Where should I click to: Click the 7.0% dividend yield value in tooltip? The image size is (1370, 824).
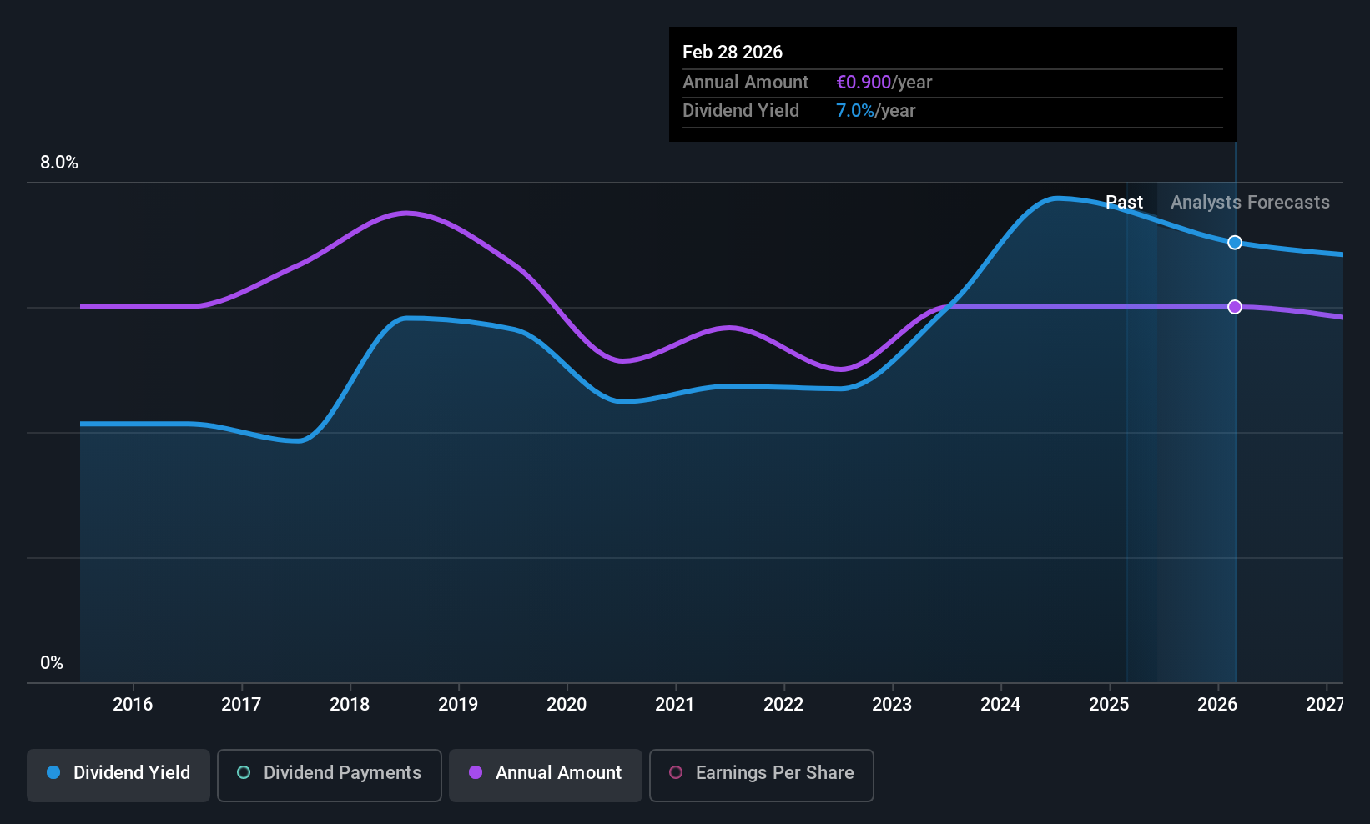855,111
